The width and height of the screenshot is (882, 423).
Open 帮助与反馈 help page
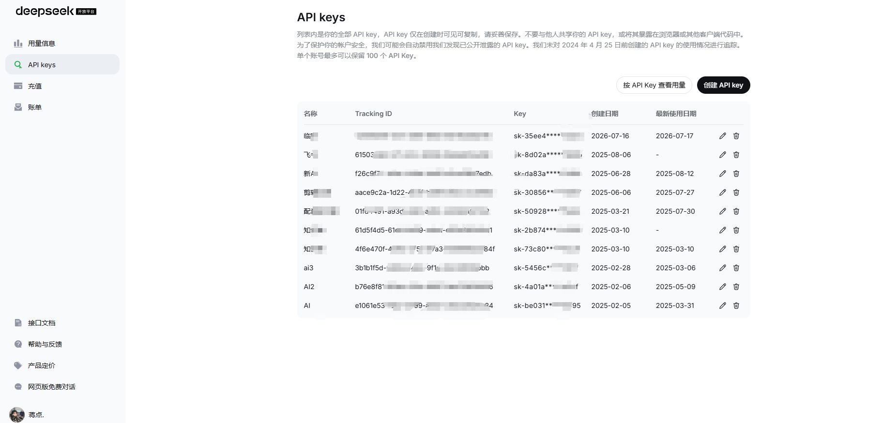coord(62,344)
